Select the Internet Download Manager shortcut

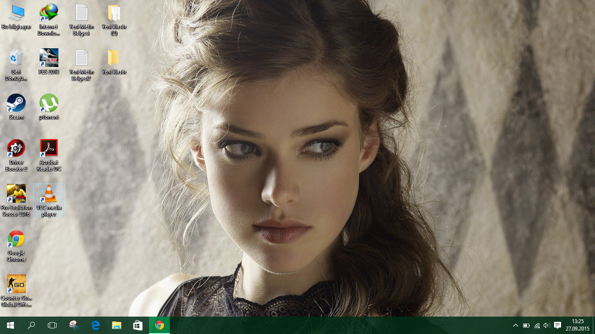[49, 20]
